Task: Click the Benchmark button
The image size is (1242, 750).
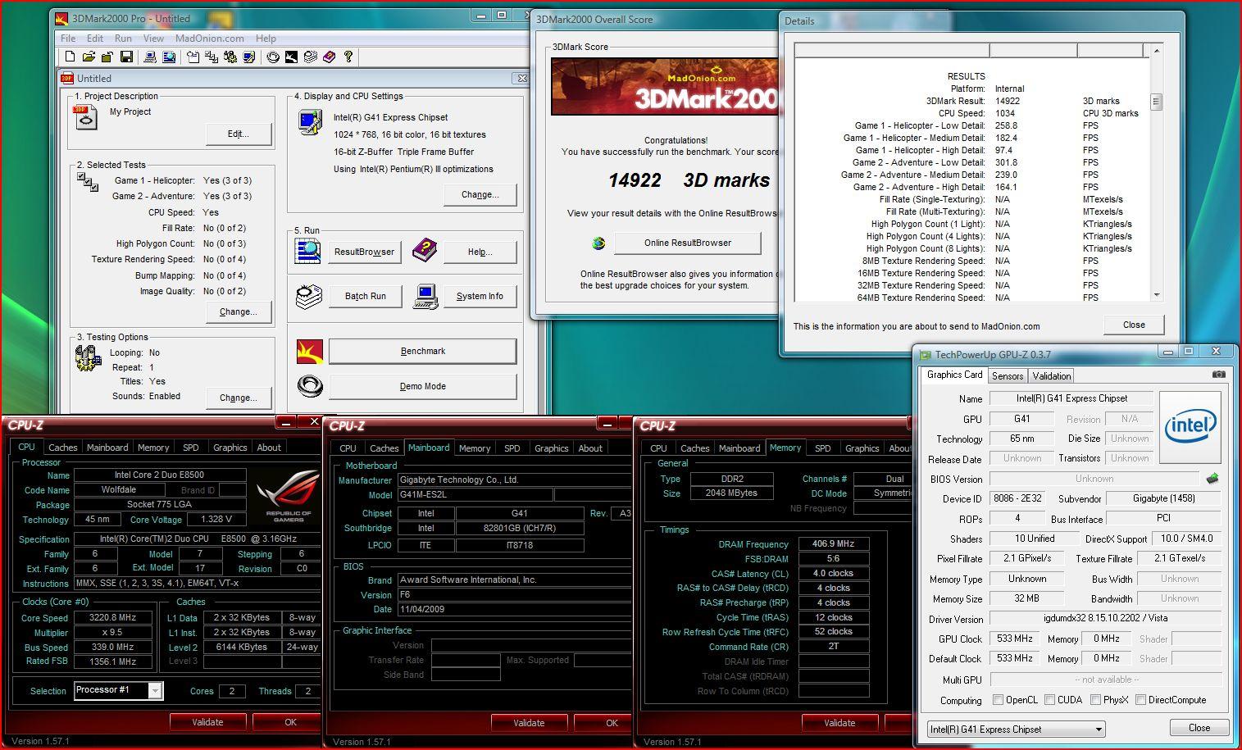Action: click(423, 351)
